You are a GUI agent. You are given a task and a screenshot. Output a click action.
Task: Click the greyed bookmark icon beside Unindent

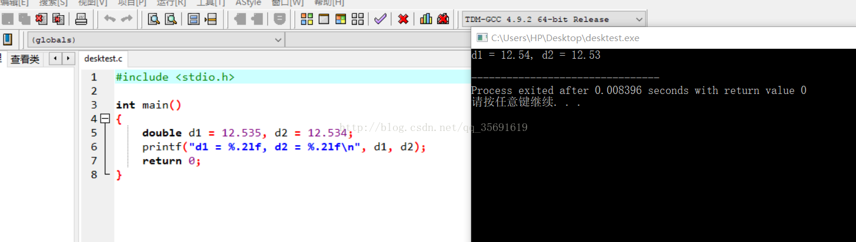(x=280, y=19)
